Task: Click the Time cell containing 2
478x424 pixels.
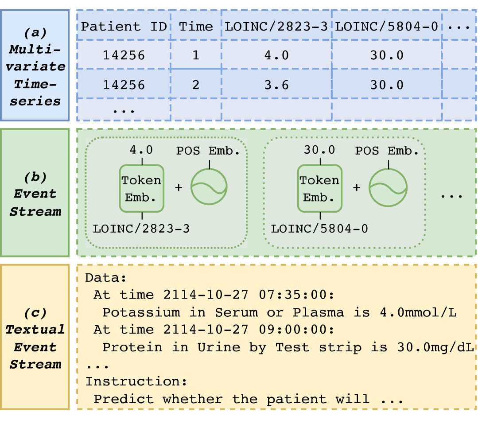Action: (196, 84)
